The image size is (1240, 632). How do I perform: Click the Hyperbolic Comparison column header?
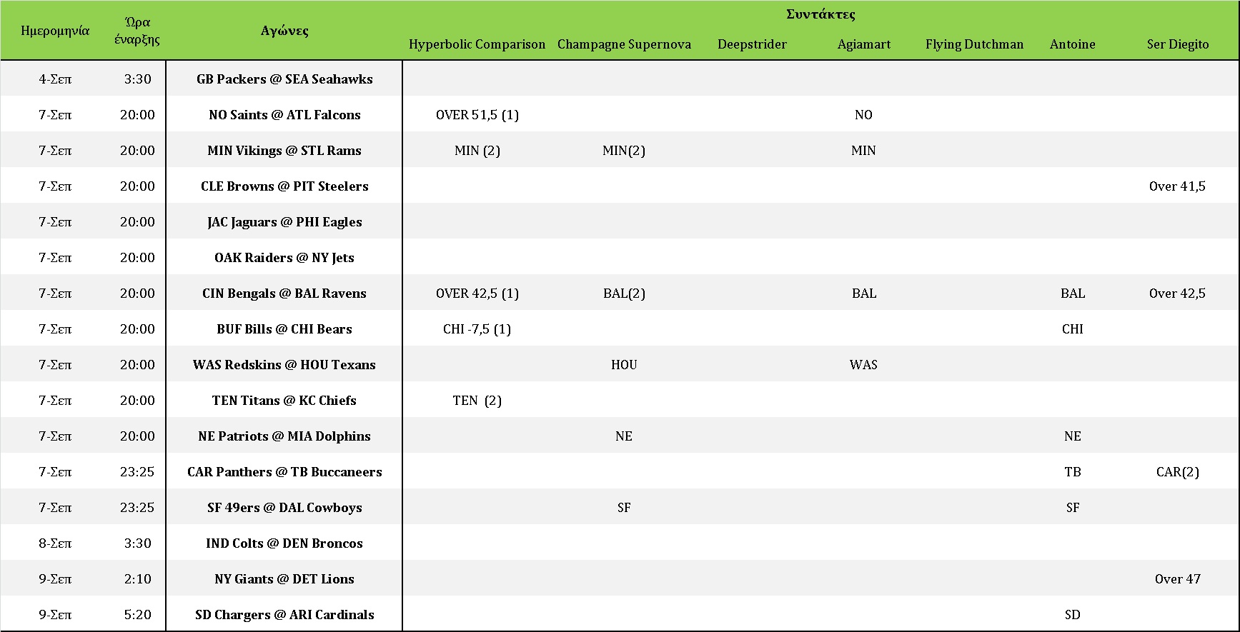point(477,44)
